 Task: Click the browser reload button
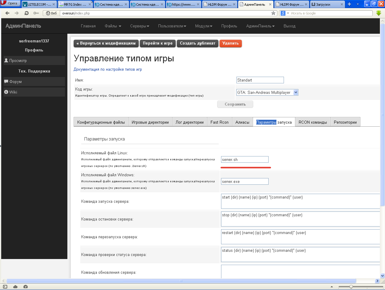pos(26,13)
